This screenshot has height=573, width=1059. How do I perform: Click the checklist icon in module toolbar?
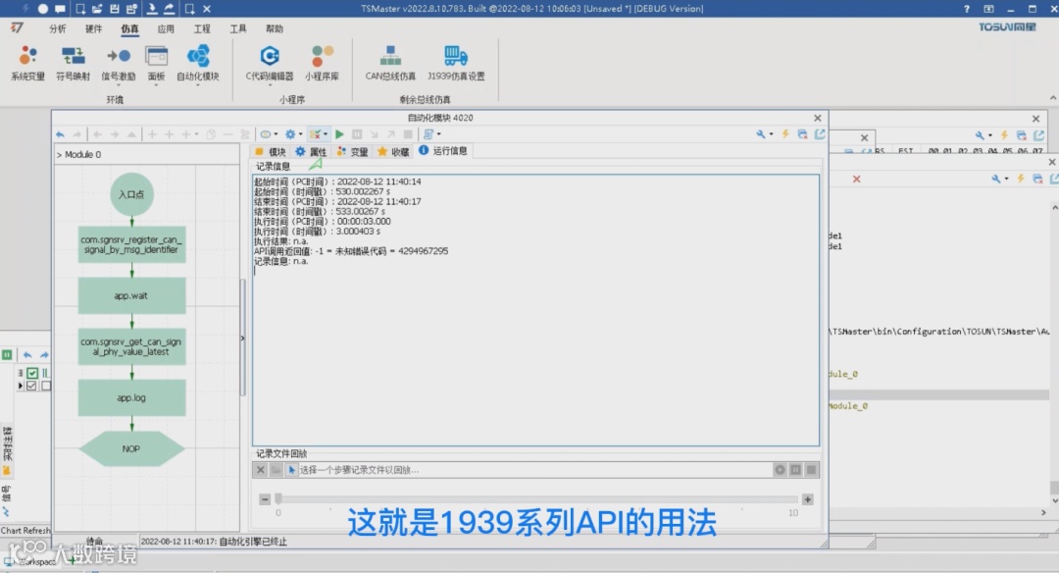point(315,134)
